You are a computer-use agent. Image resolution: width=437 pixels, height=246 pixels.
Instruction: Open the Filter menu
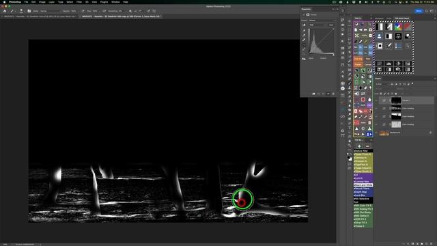tap(79, 2)
